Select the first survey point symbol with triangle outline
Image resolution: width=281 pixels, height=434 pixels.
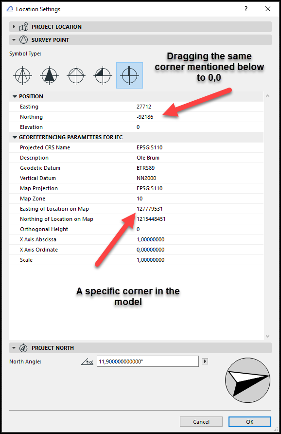[x=23, y=75]
